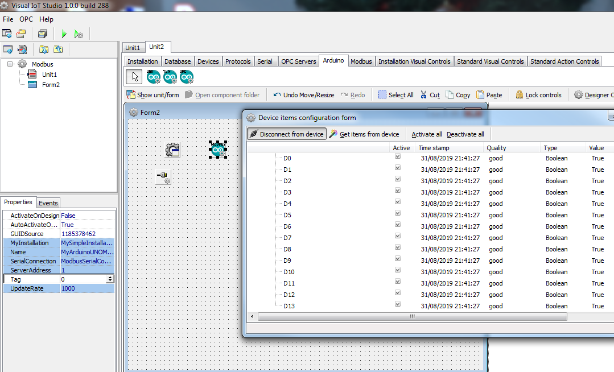Open the Devices palette tab
Image resolution: width=614 pixels, height=372 pixels.
coord(208,61)
